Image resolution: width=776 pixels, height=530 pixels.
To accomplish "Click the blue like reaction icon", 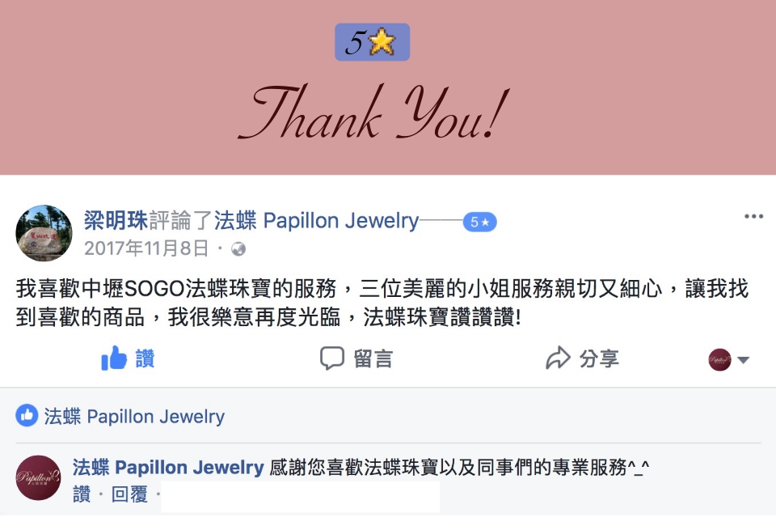I will [x=27, y=416].
